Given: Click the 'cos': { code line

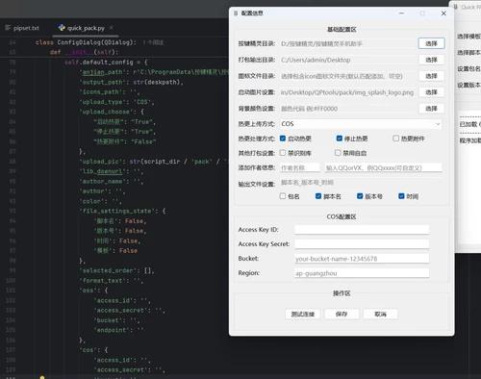Looking at the screenshot, I should (x=93, y=350).
